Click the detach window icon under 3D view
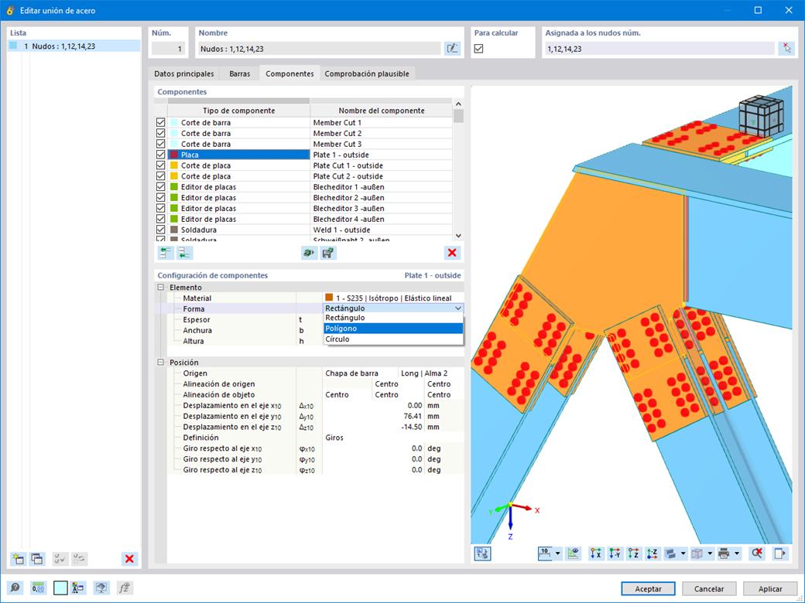This screenshot has height=603, width=805. [x=780, y=554]
